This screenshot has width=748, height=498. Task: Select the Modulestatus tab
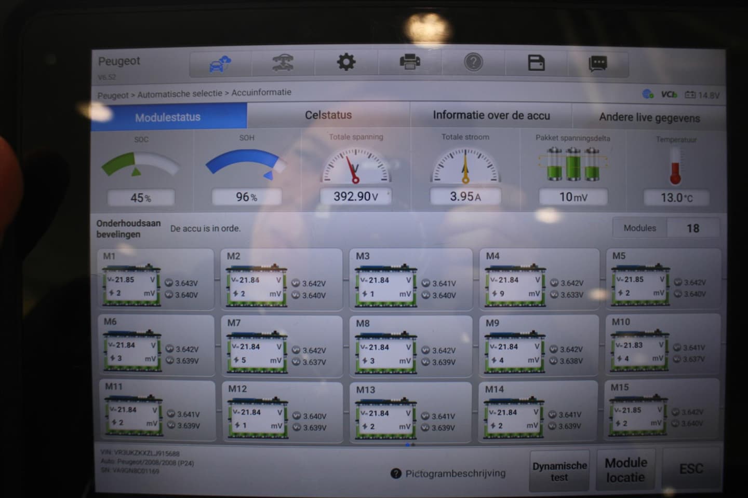[168, 117]
